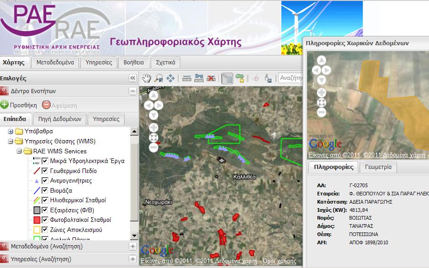This screenshot has width=429, height=268.
Task: Select the ruler distance measure tool
Action: (187, 78)
